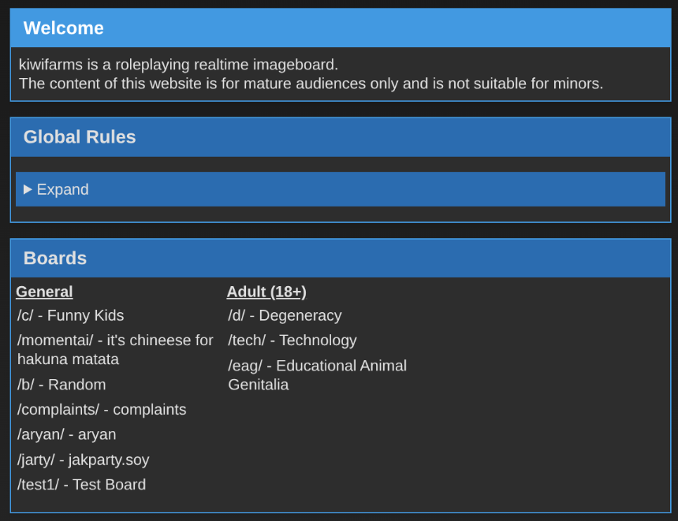This screenshot has width=678, height=521.
Task: Go to the /tech/ Technology board
Action: (292, 341)
